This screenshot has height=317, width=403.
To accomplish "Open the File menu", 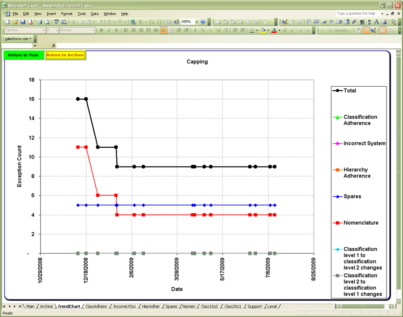I will 15,14.
